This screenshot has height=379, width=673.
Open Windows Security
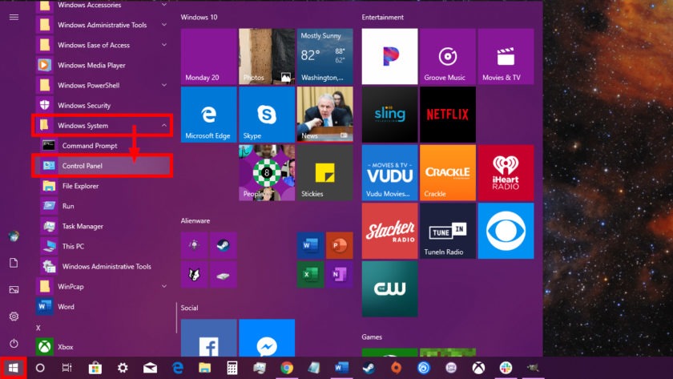(x=102, y=105)
